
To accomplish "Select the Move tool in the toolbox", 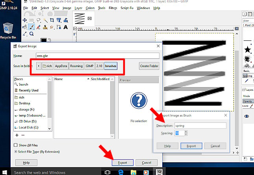I will (x=25, y=20).
